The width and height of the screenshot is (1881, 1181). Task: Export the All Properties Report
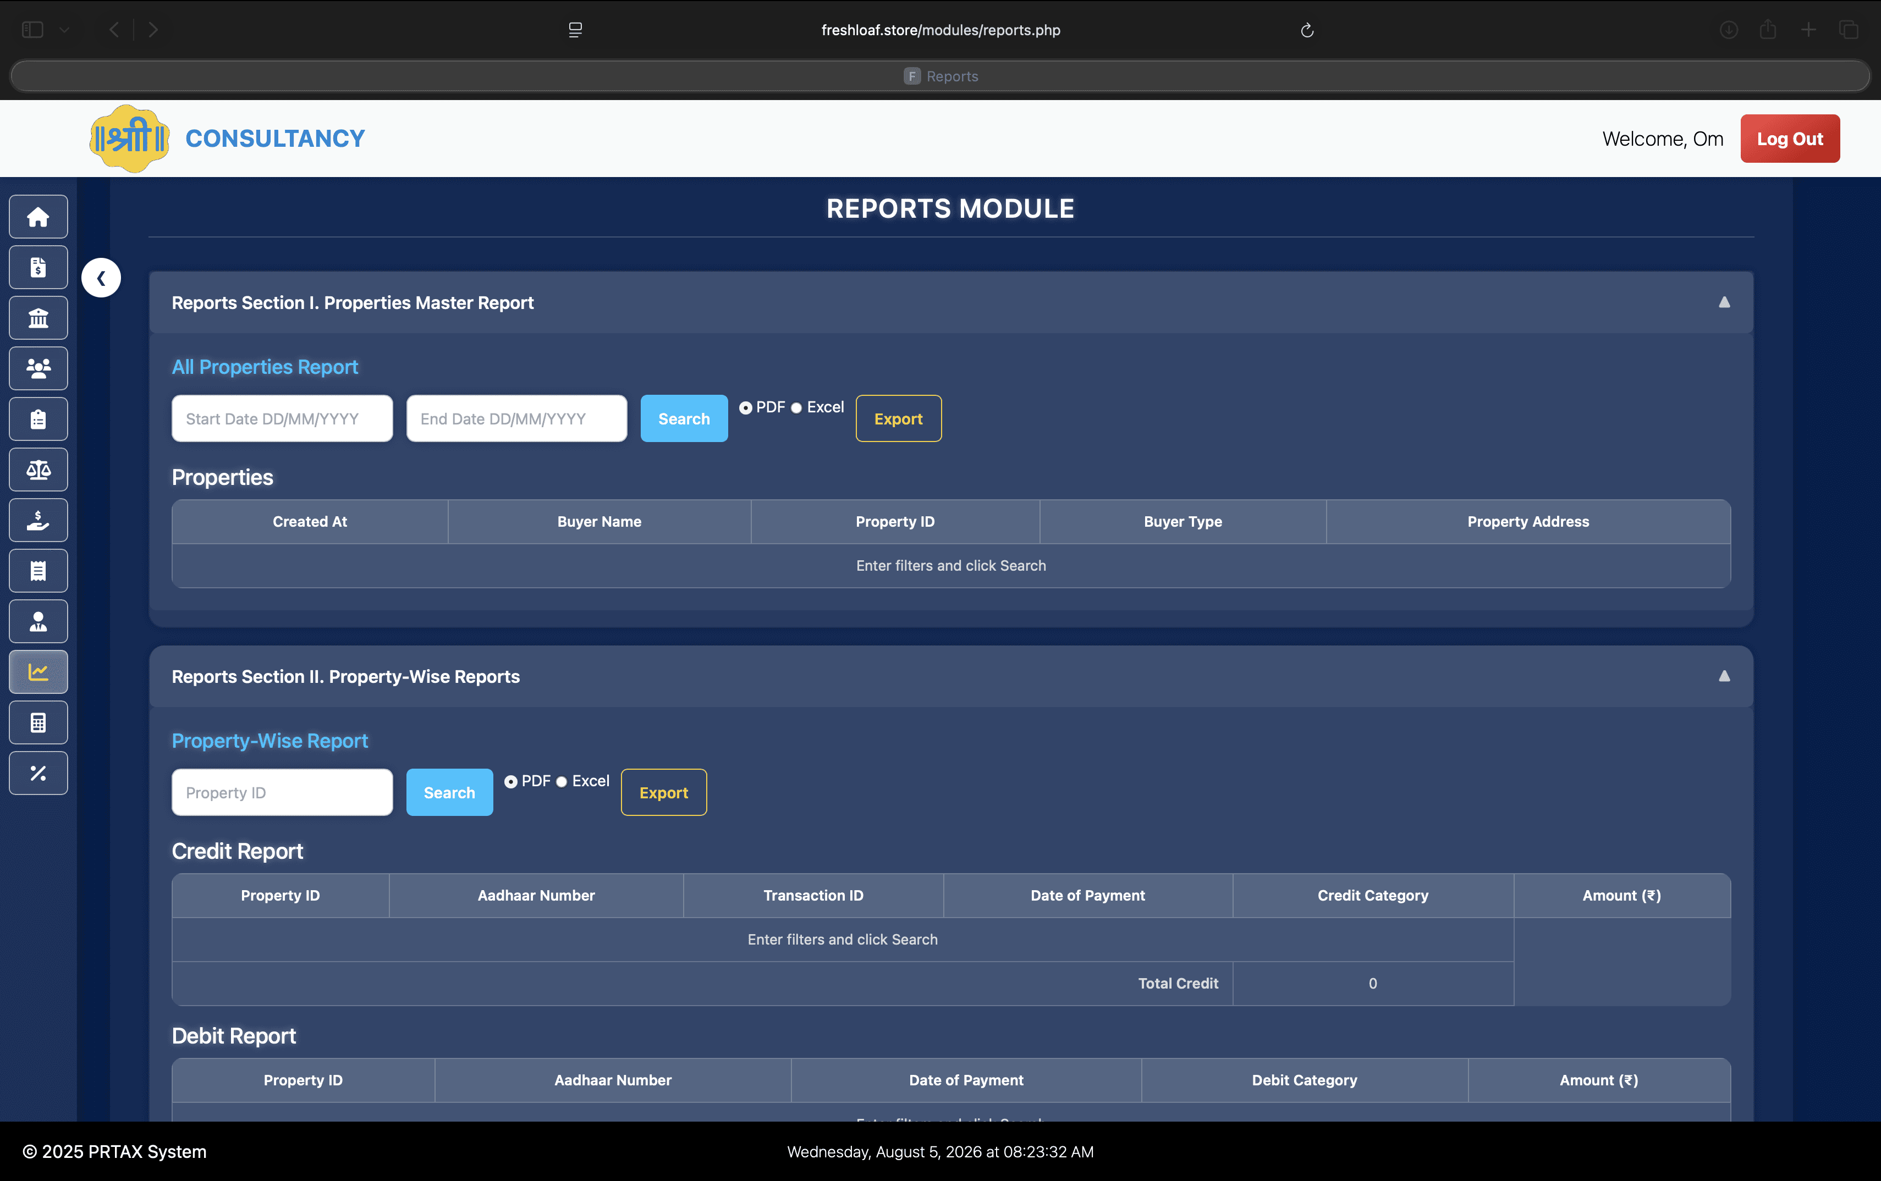(x=898, y=418)
